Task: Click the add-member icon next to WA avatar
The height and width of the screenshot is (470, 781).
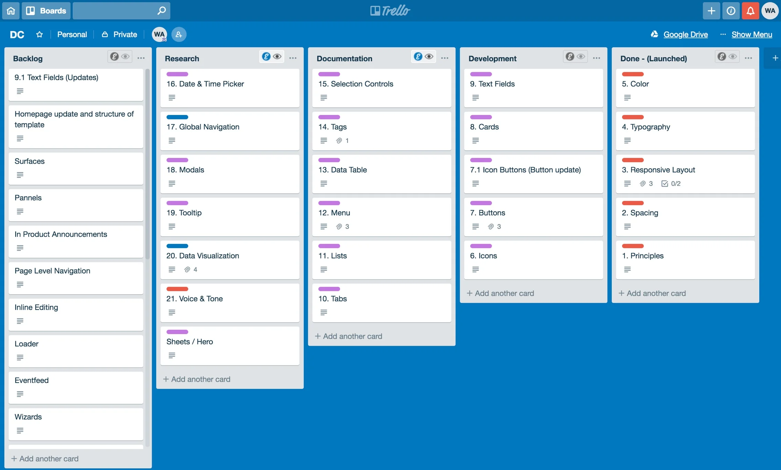Action: point(179,34)
